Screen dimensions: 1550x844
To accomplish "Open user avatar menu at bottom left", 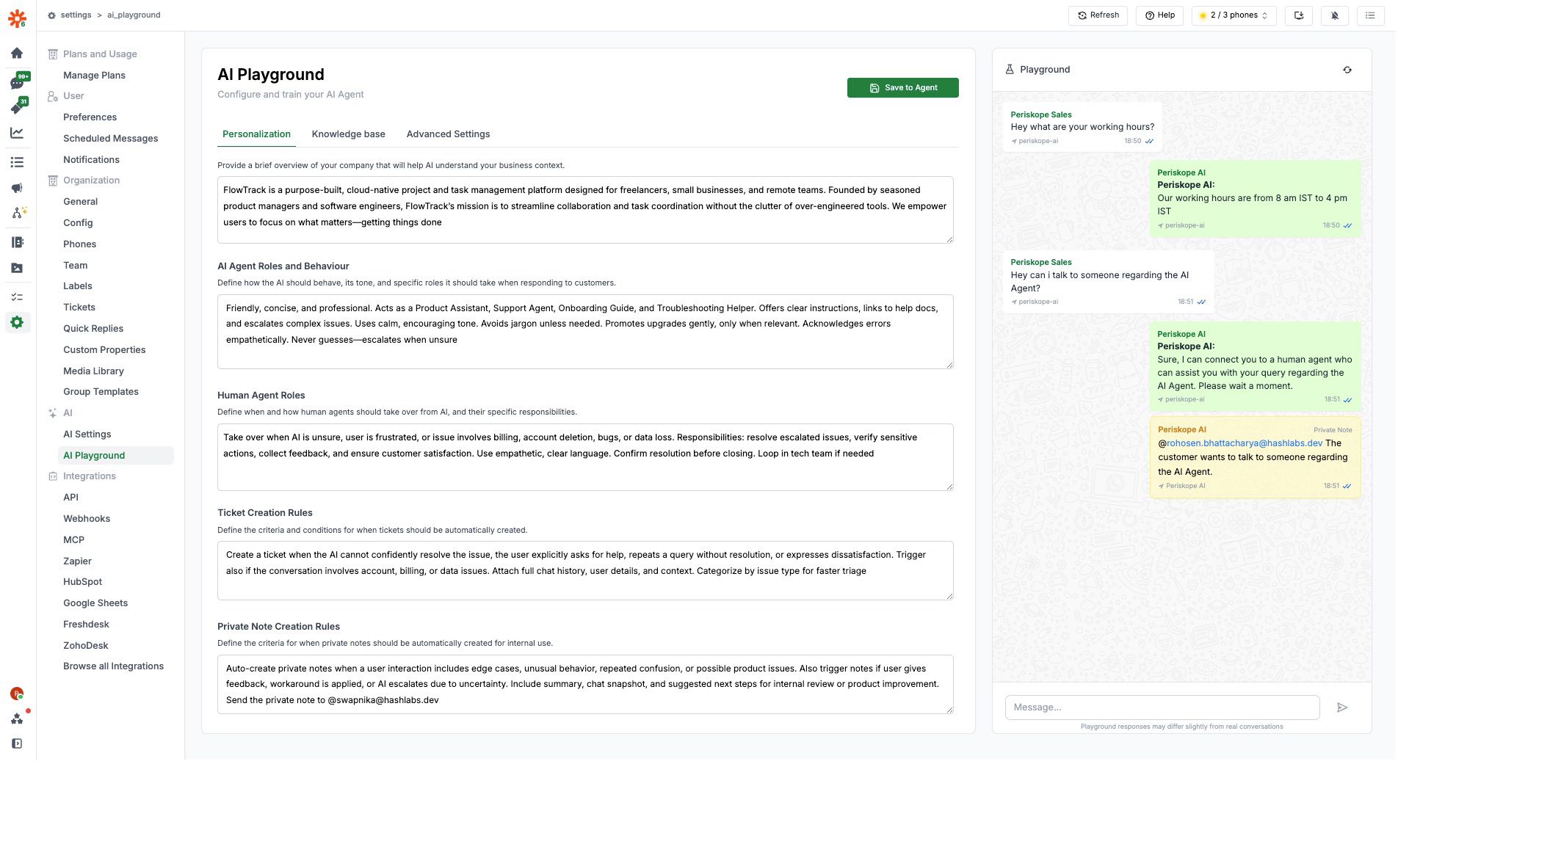I will (x=17, y=694).
